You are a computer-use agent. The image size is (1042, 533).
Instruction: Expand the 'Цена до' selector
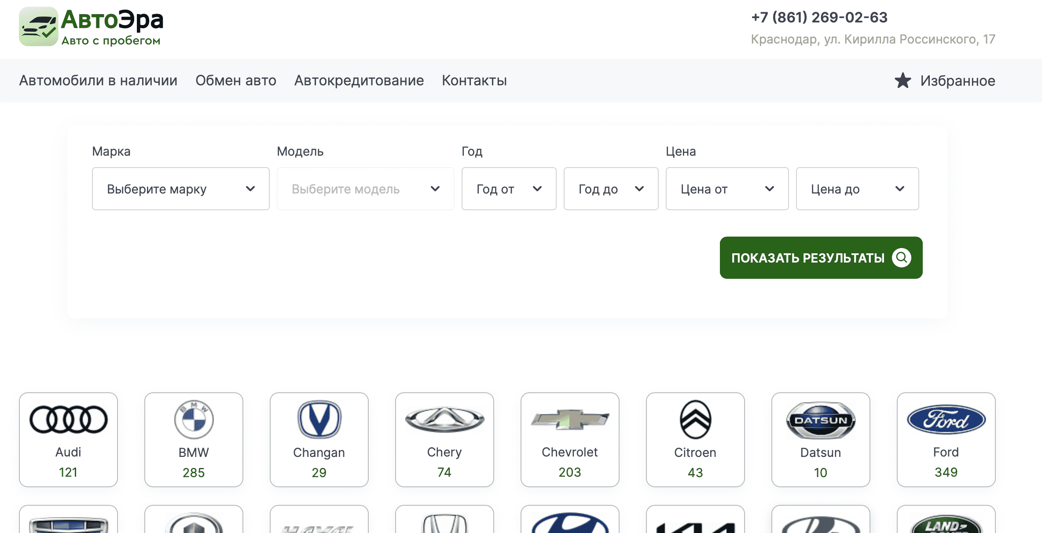pyautogui.click(x=857, y=189)
